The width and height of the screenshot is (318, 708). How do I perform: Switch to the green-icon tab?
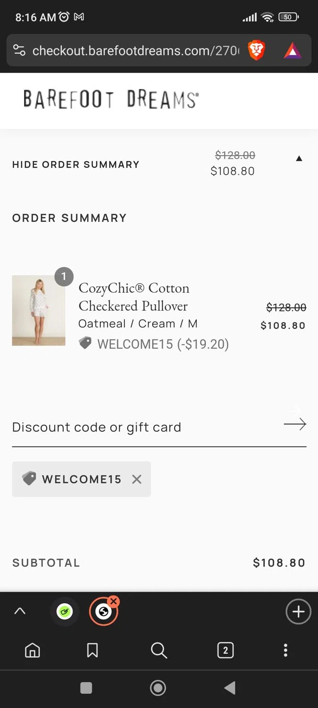pyautogui.click(x=65, y=612)
